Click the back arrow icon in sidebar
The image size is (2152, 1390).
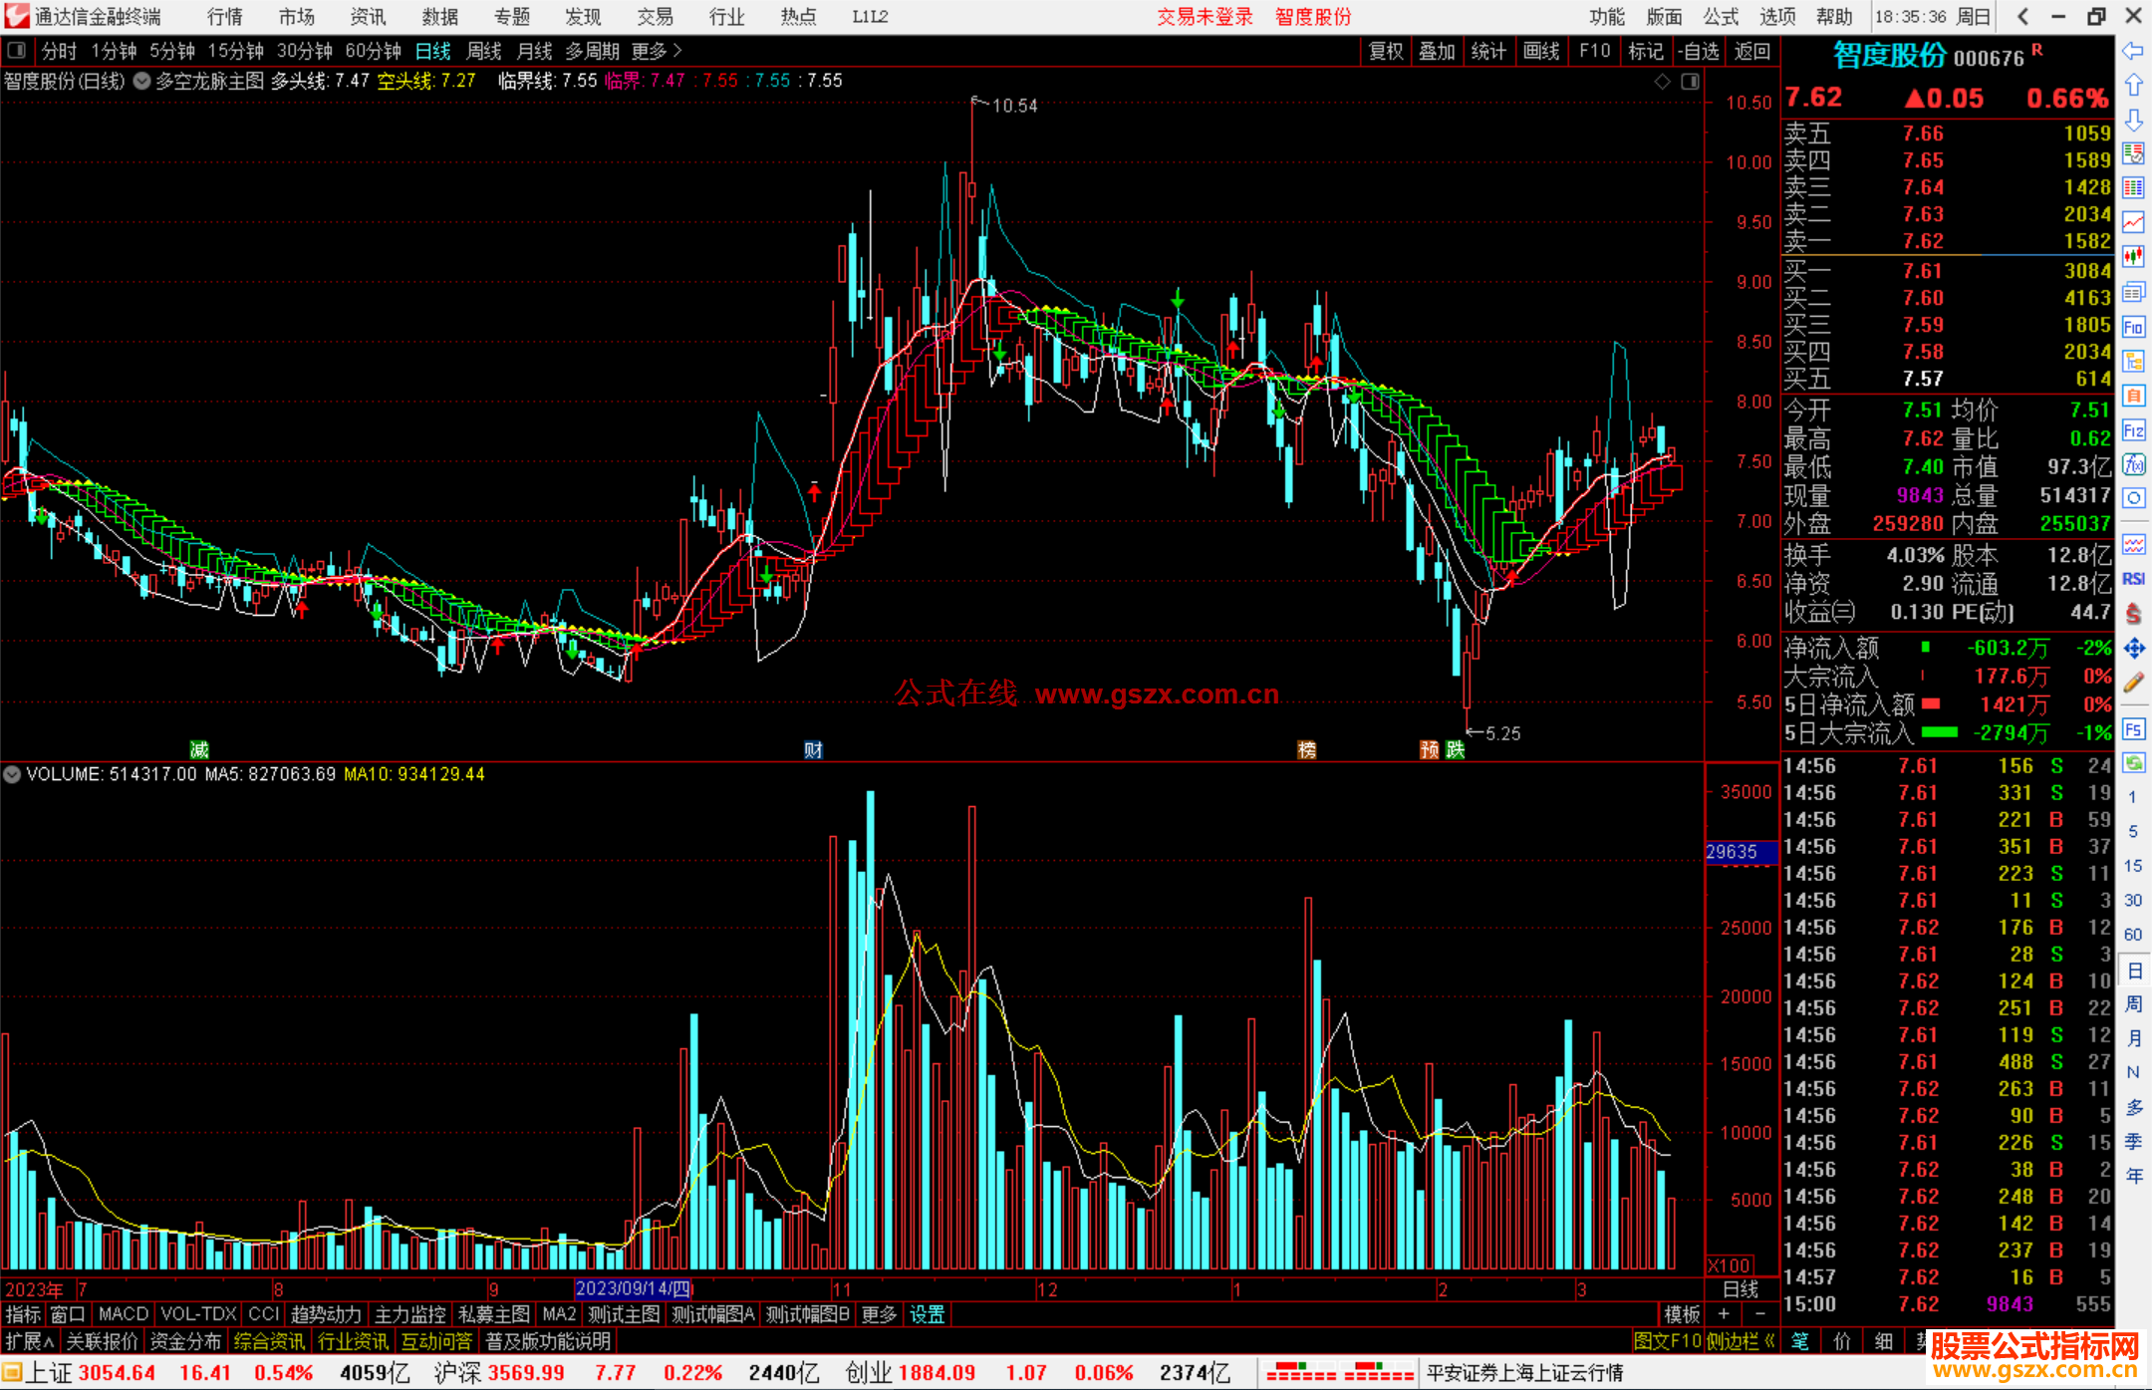tap(2133, 50)
